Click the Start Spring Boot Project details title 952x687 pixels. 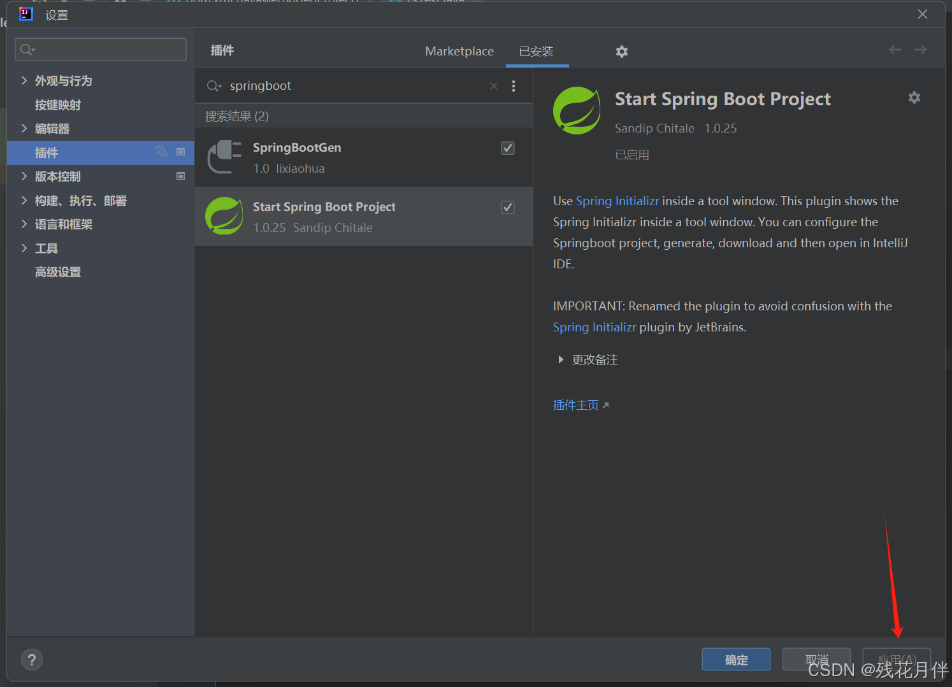[x=723, y=99]
